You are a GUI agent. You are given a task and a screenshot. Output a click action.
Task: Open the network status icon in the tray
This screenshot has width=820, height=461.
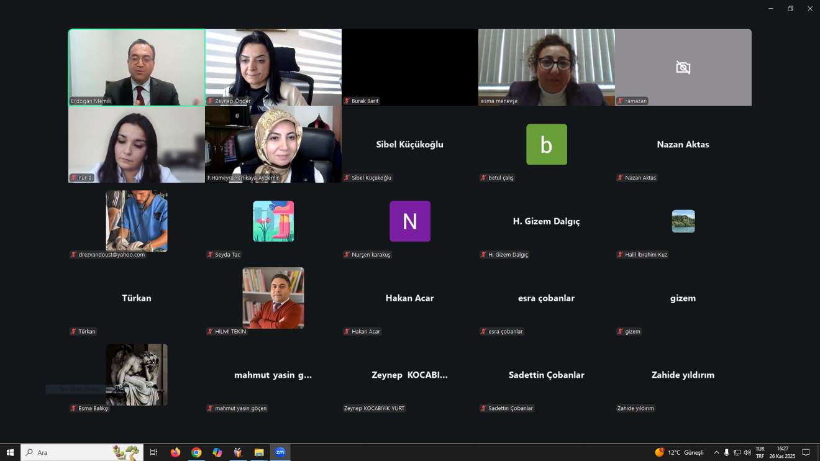(737, 452)
